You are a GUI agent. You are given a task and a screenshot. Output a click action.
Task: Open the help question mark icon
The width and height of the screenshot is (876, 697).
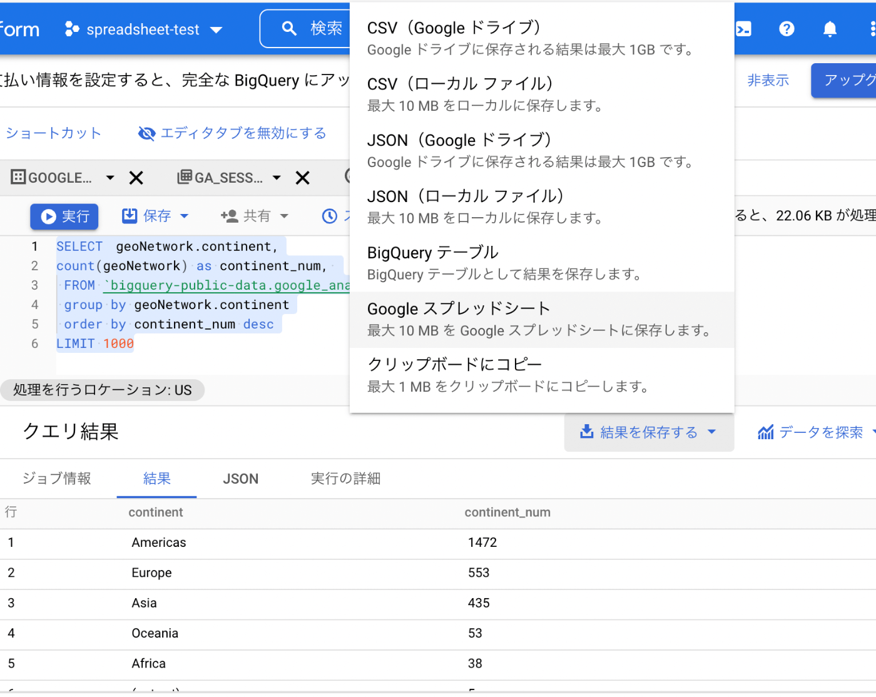pyautogui.click(x=787, y=29)
